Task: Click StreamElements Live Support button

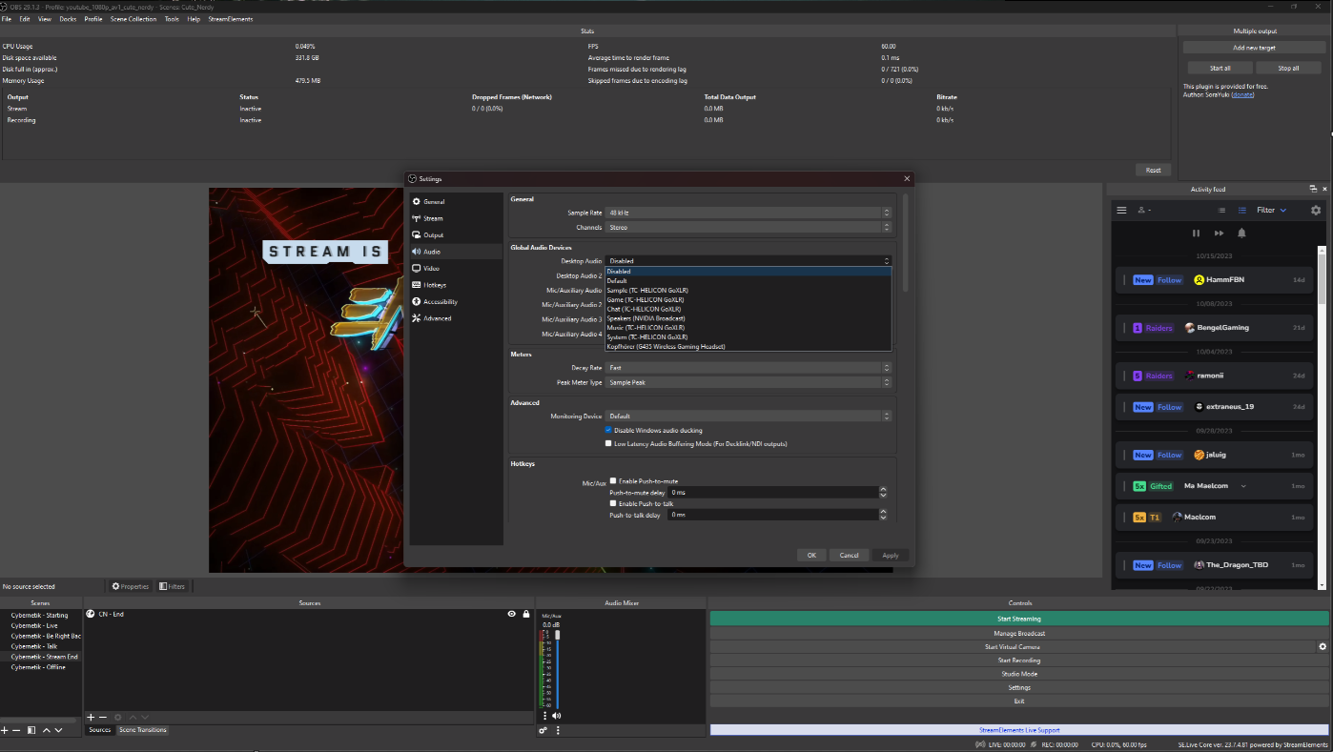Action: tap(1018, 730)
